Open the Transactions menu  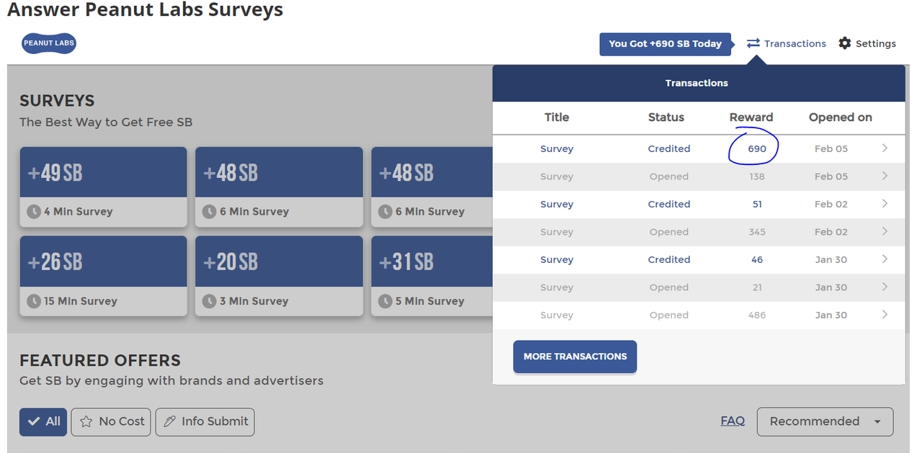786,43
